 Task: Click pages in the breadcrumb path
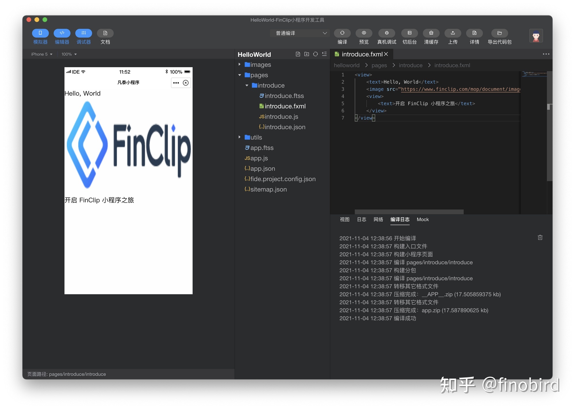click(379, 65)
